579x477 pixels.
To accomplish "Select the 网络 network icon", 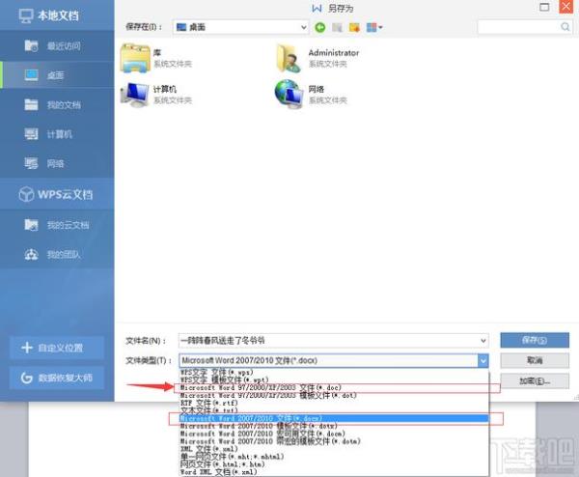I will click(x=288, y=94).
